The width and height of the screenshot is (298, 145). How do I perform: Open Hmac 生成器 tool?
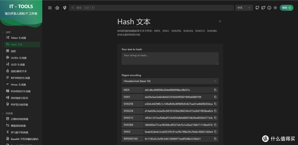tap(22, 84)
